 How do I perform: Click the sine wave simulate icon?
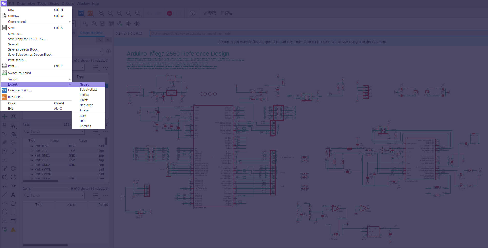(86, 24)
